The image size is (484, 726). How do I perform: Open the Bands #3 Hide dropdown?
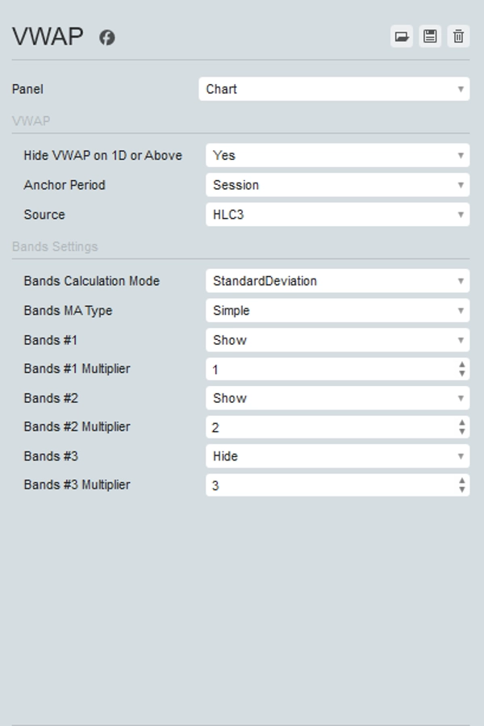[337, 456]
